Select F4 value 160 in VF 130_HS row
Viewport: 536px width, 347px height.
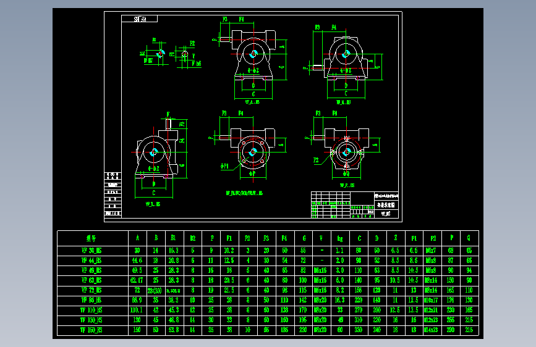tap(284, 320)
